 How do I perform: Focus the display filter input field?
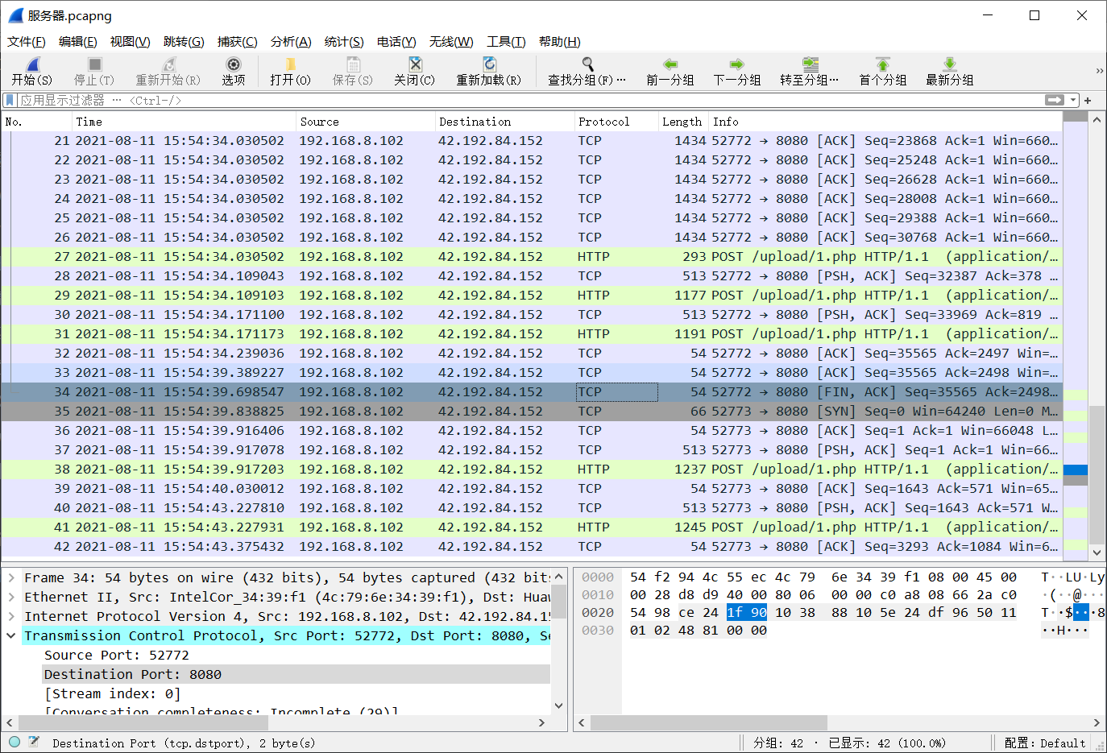point(530,100)
